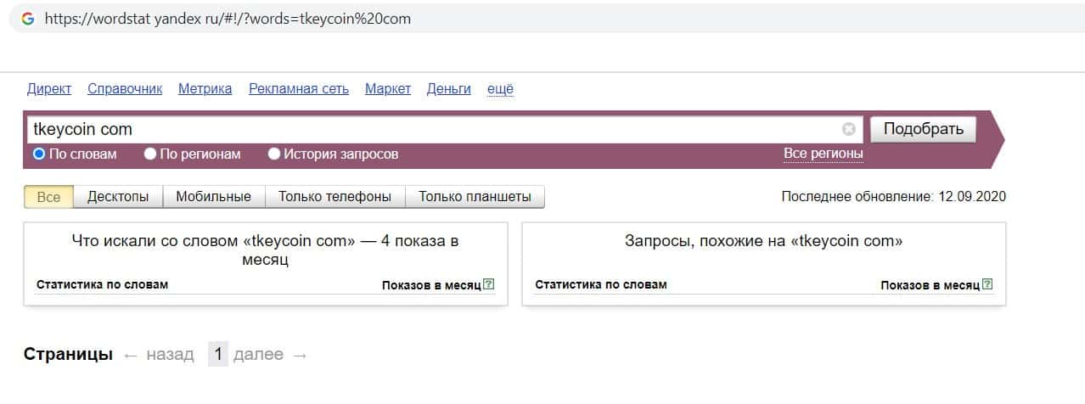Clear the search field with X icon
This screenshot has width=1085, height=404.
pos(848,129)
